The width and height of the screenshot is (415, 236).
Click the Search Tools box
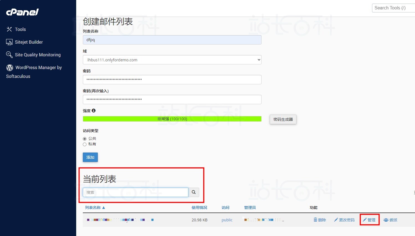(x=393, y=8)
